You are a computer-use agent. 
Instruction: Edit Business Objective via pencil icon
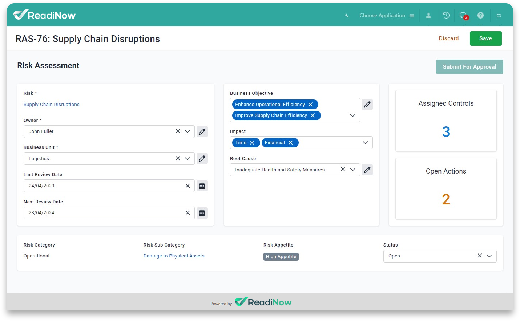point(367,104)
